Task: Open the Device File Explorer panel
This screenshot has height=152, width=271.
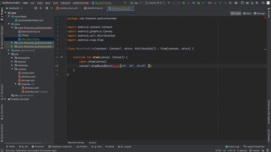Action: point(269,112)
